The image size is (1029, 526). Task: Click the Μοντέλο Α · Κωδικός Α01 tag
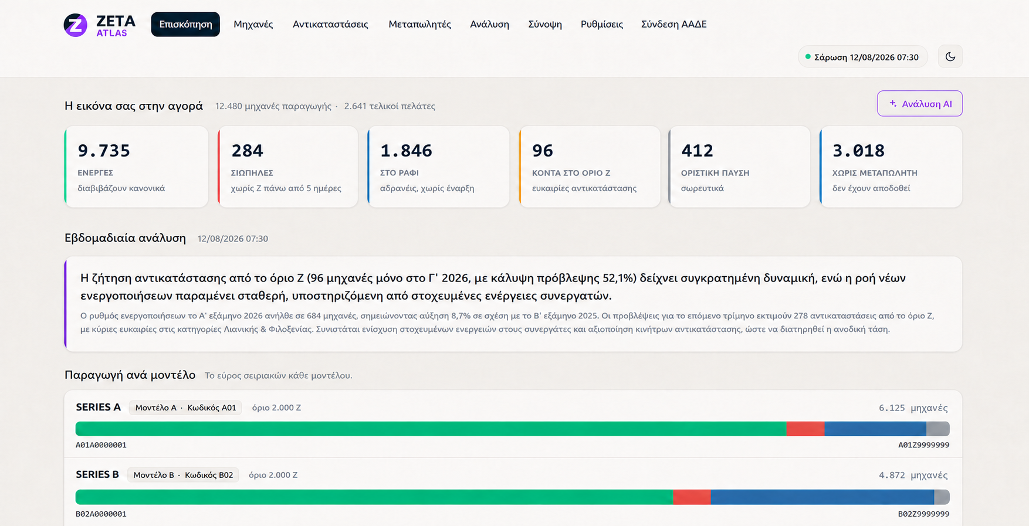coord(185,408)
